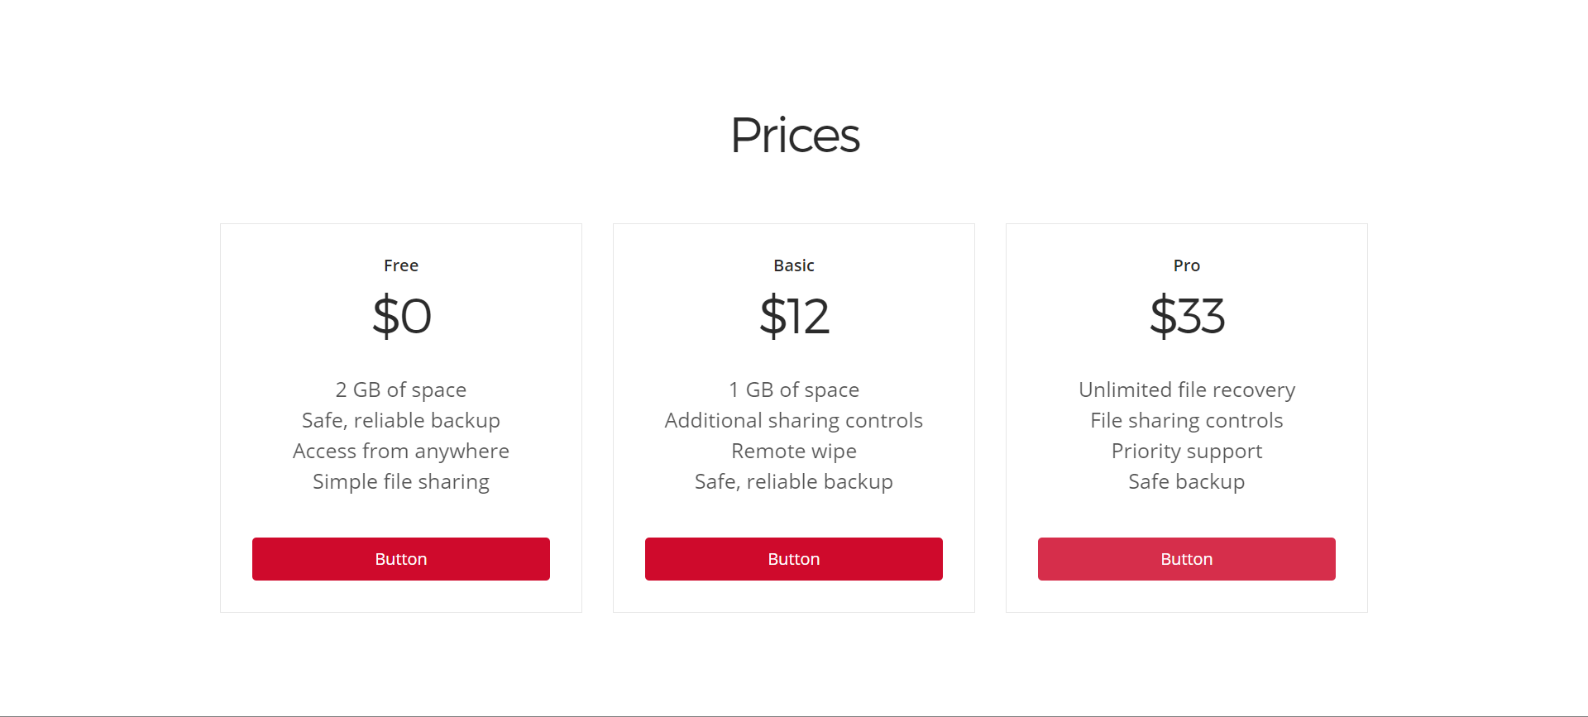Click the Pro plan title

point(1187,265)
